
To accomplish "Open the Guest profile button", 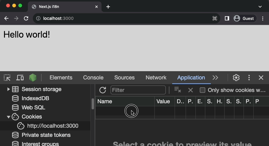I will coord(244,18).
